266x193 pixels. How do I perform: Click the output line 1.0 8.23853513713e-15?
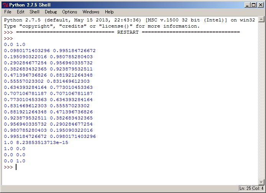coord(36,142)
